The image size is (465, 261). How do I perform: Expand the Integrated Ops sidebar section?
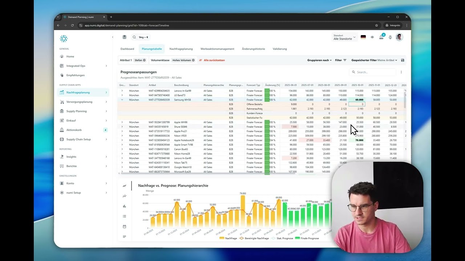[84, 66]
